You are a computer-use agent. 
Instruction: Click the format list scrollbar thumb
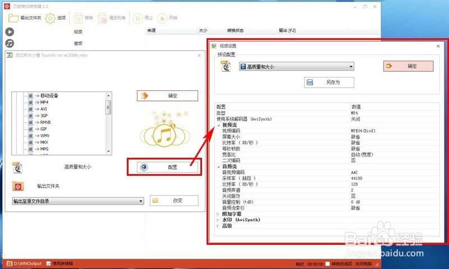pos(108,107)
